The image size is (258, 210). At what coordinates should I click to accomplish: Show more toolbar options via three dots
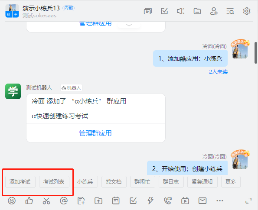tap(220, 200)
